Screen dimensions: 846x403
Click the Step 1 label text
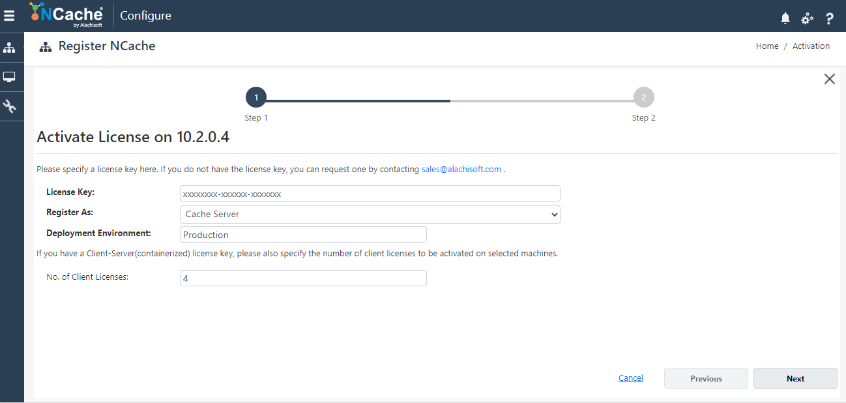point(256,118)
